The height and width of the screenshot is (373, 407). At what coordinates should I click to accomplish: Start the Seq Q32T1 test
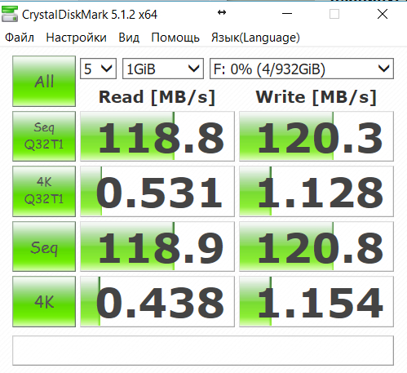[44, 136]
